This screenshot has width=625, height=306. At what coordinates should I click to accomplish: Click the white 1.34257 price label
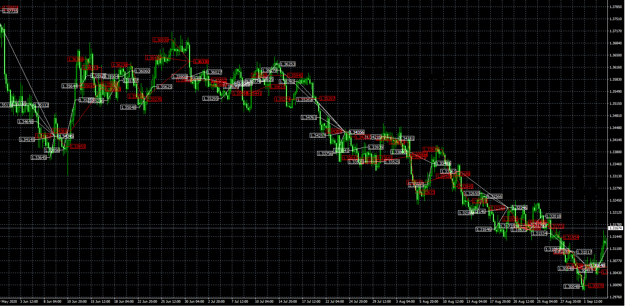pos(318,136)
